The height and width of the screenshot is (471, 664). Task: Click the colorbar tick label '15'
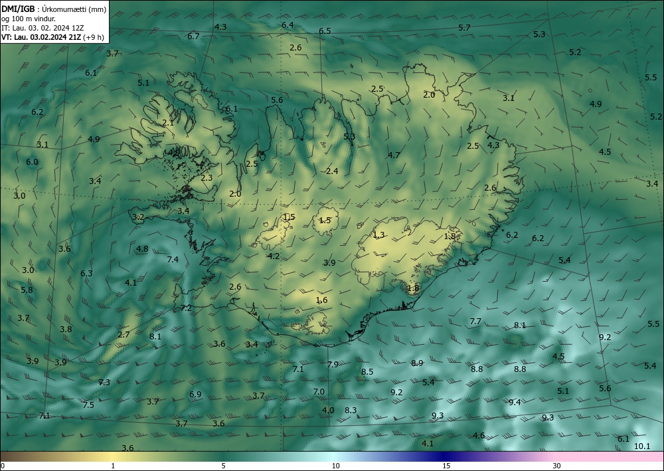[446, 466]
